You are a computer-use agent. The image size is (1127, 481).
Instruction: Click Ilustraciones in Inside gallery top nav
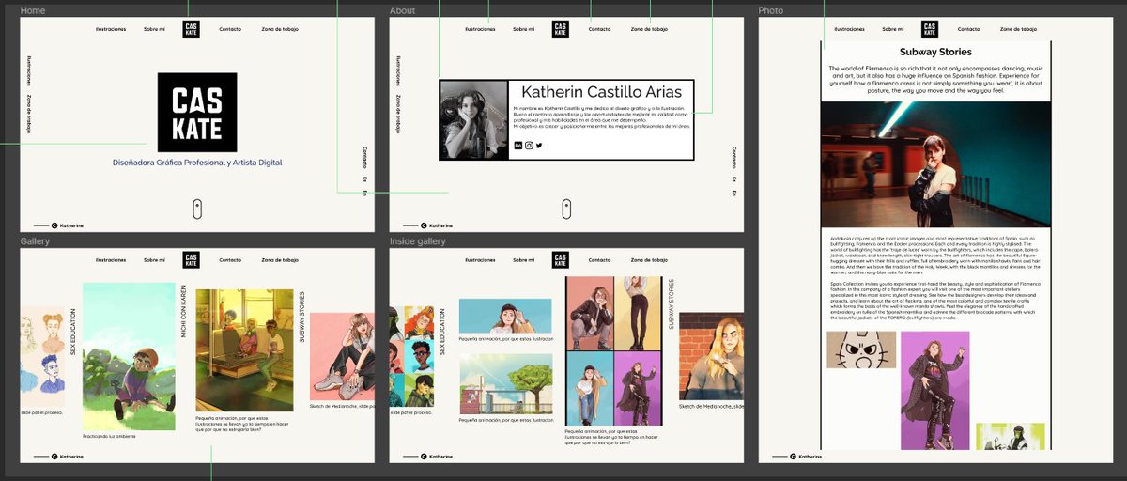[x=480, y=260]
